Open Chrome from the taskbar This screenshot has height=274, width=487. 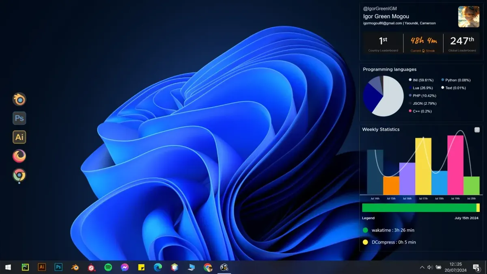point(208,267)
